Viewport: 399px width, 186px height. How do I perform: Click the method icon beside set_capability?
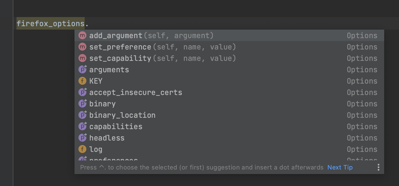[x=82, y=58]
